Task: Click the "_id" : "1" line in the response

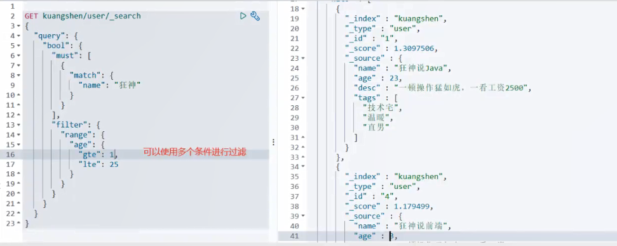Action: (372, 39)
